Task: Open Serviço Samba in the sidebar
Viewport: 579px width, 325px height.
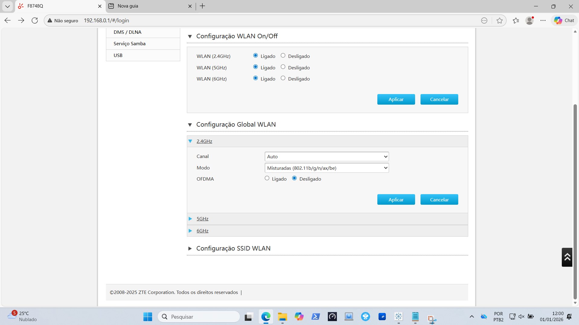Action: point(130,43)
